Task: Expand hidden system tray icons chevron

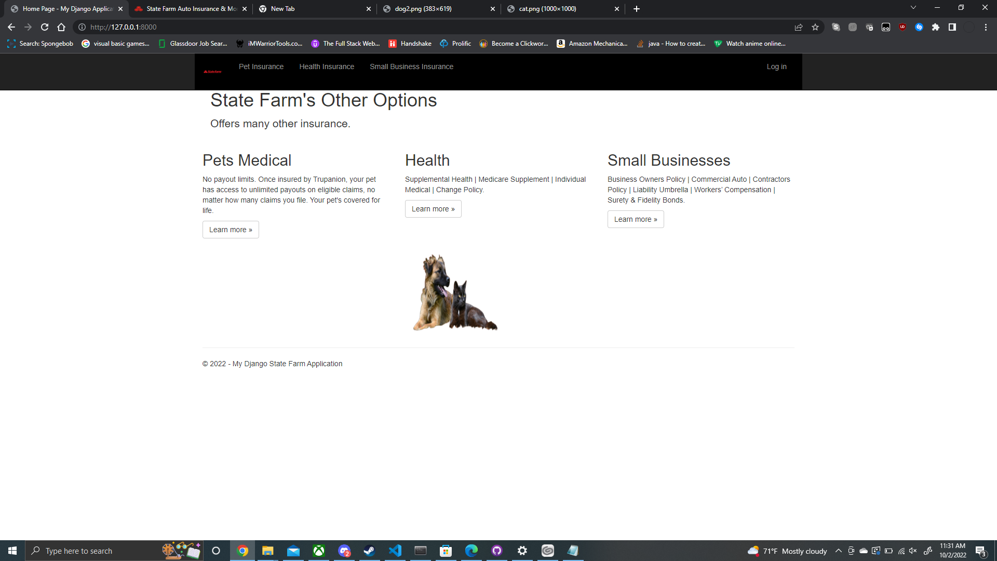Action: pos(838,551)
